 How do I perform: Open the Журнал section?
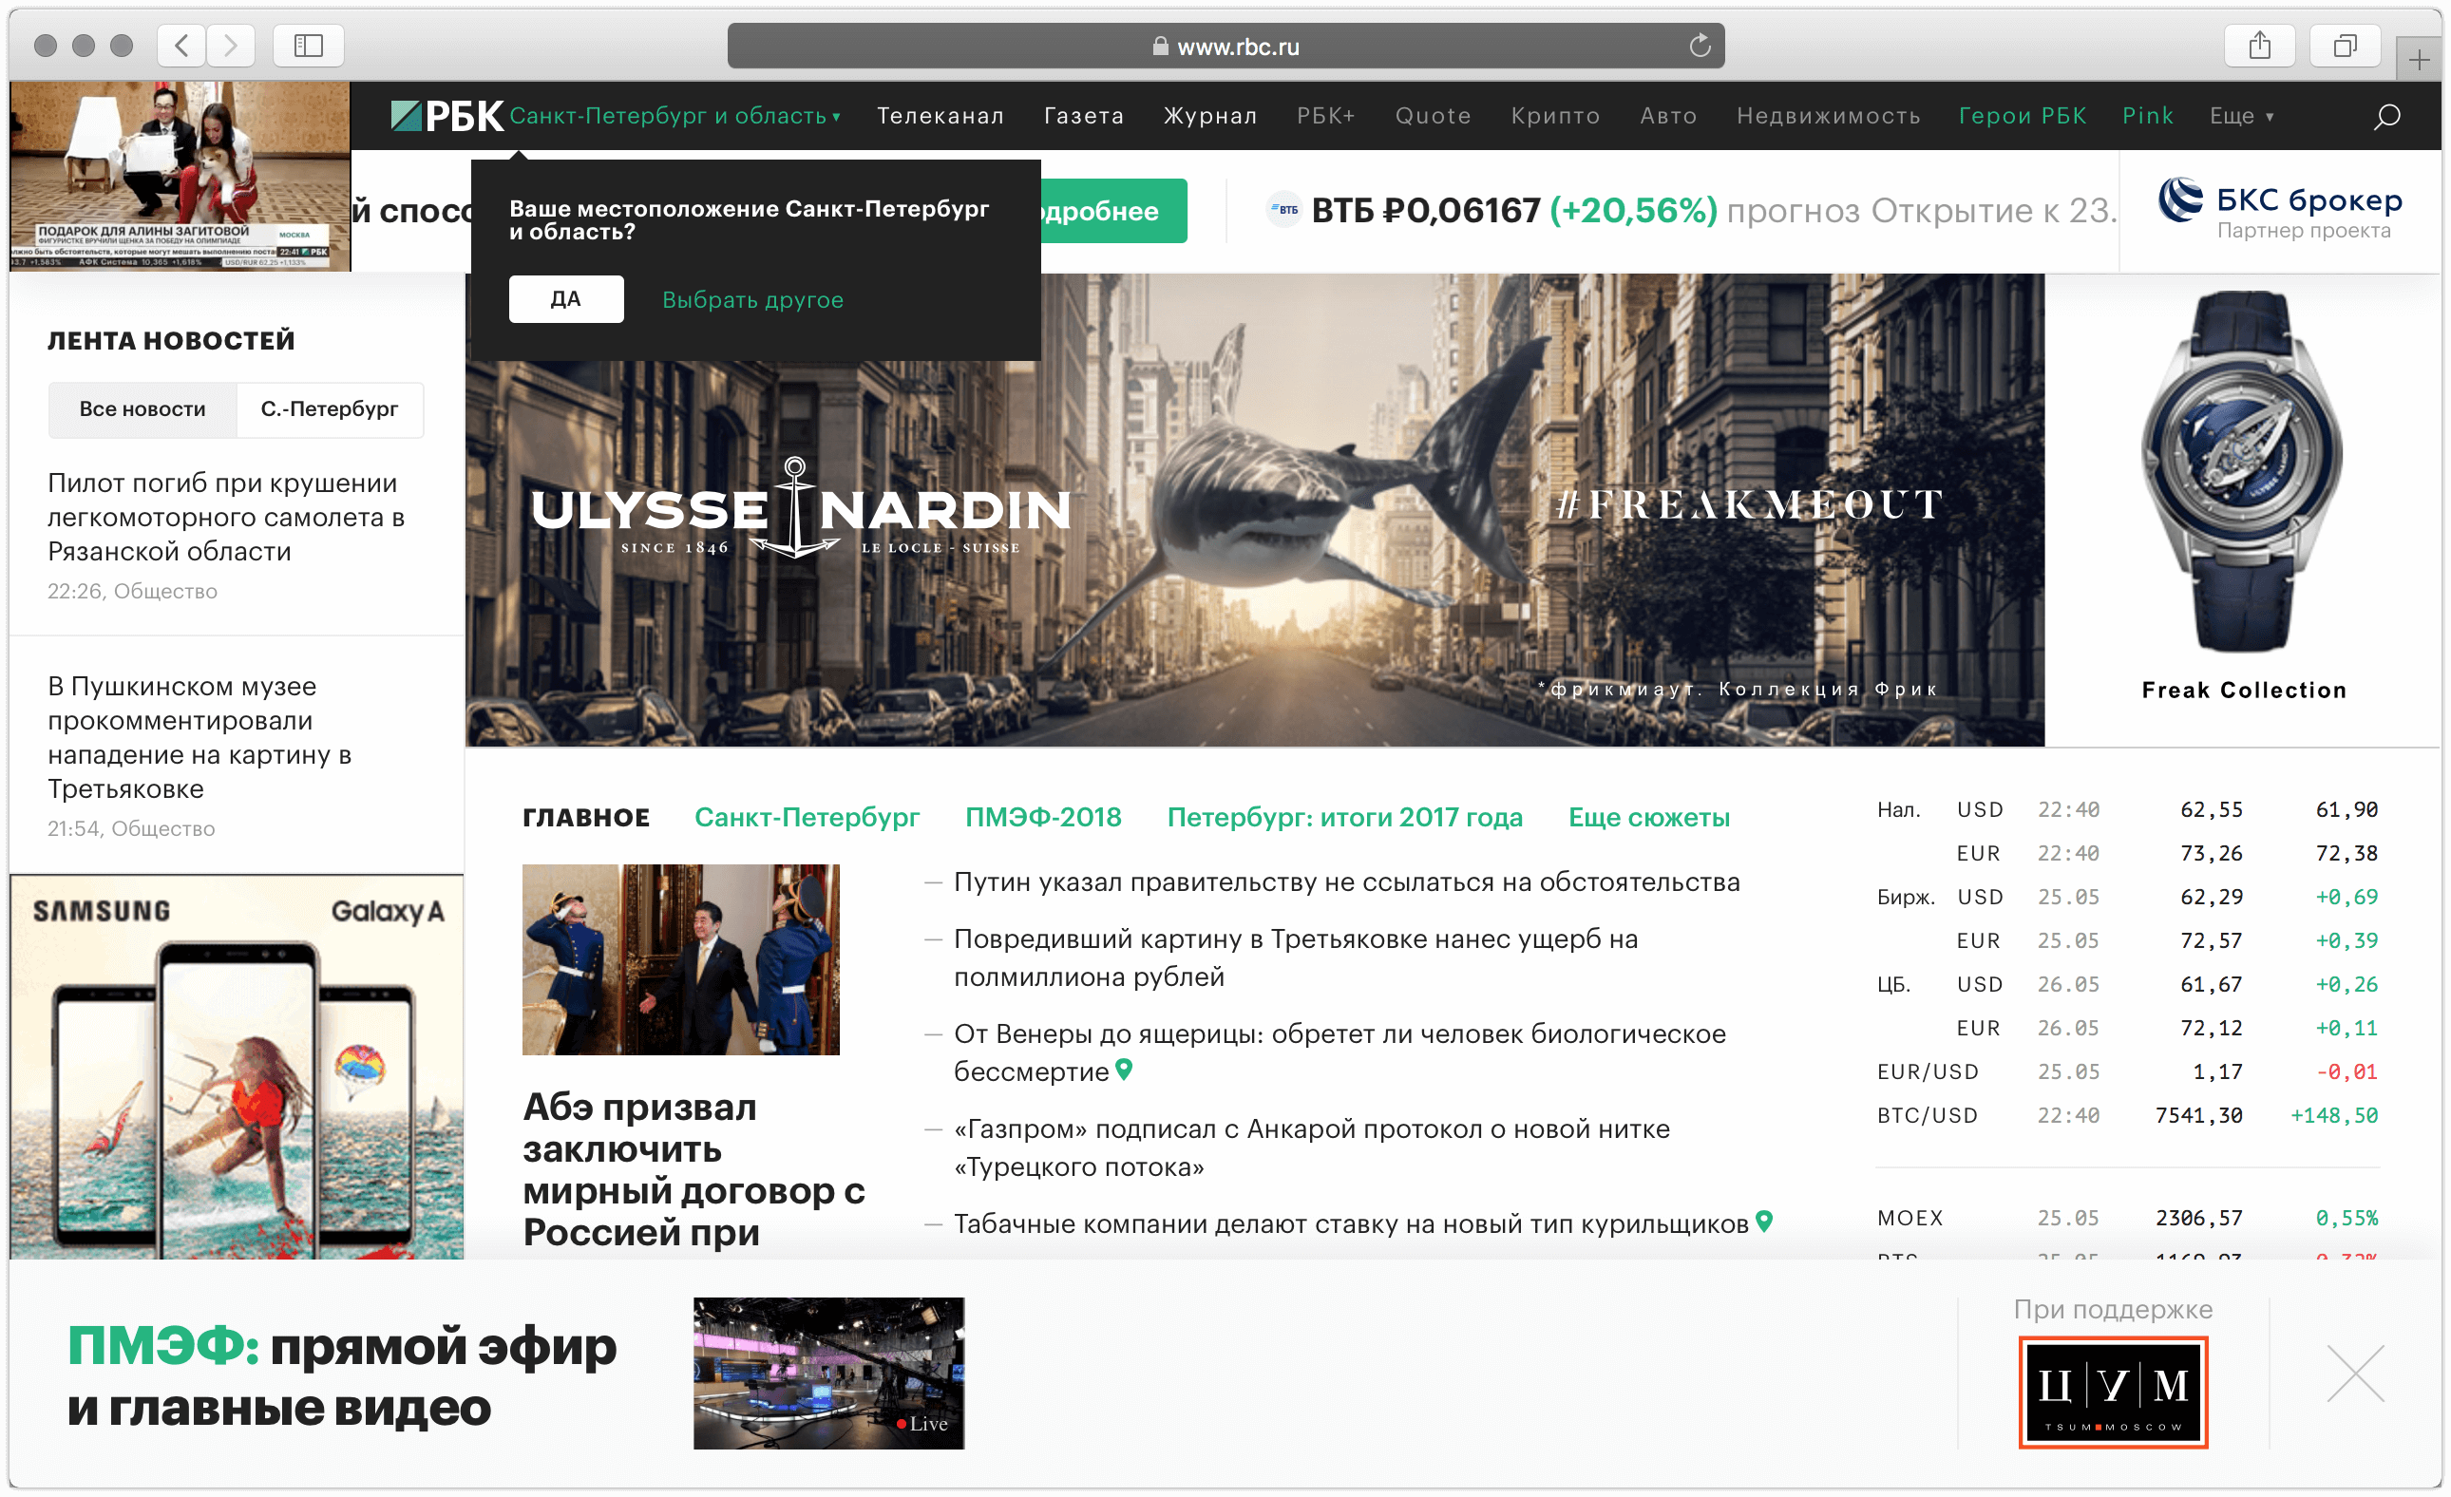(x=1209, y=115)
